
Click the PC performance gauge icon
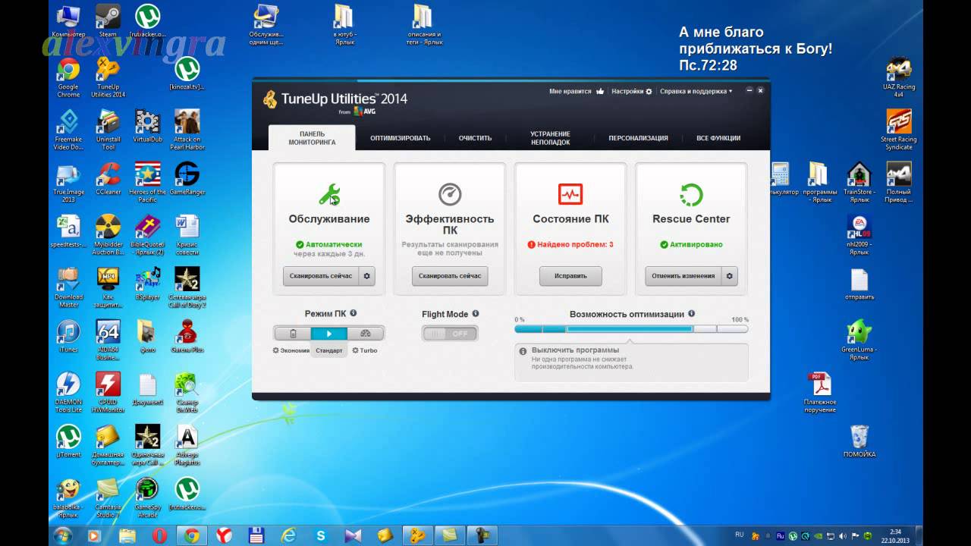coord(450,194)
